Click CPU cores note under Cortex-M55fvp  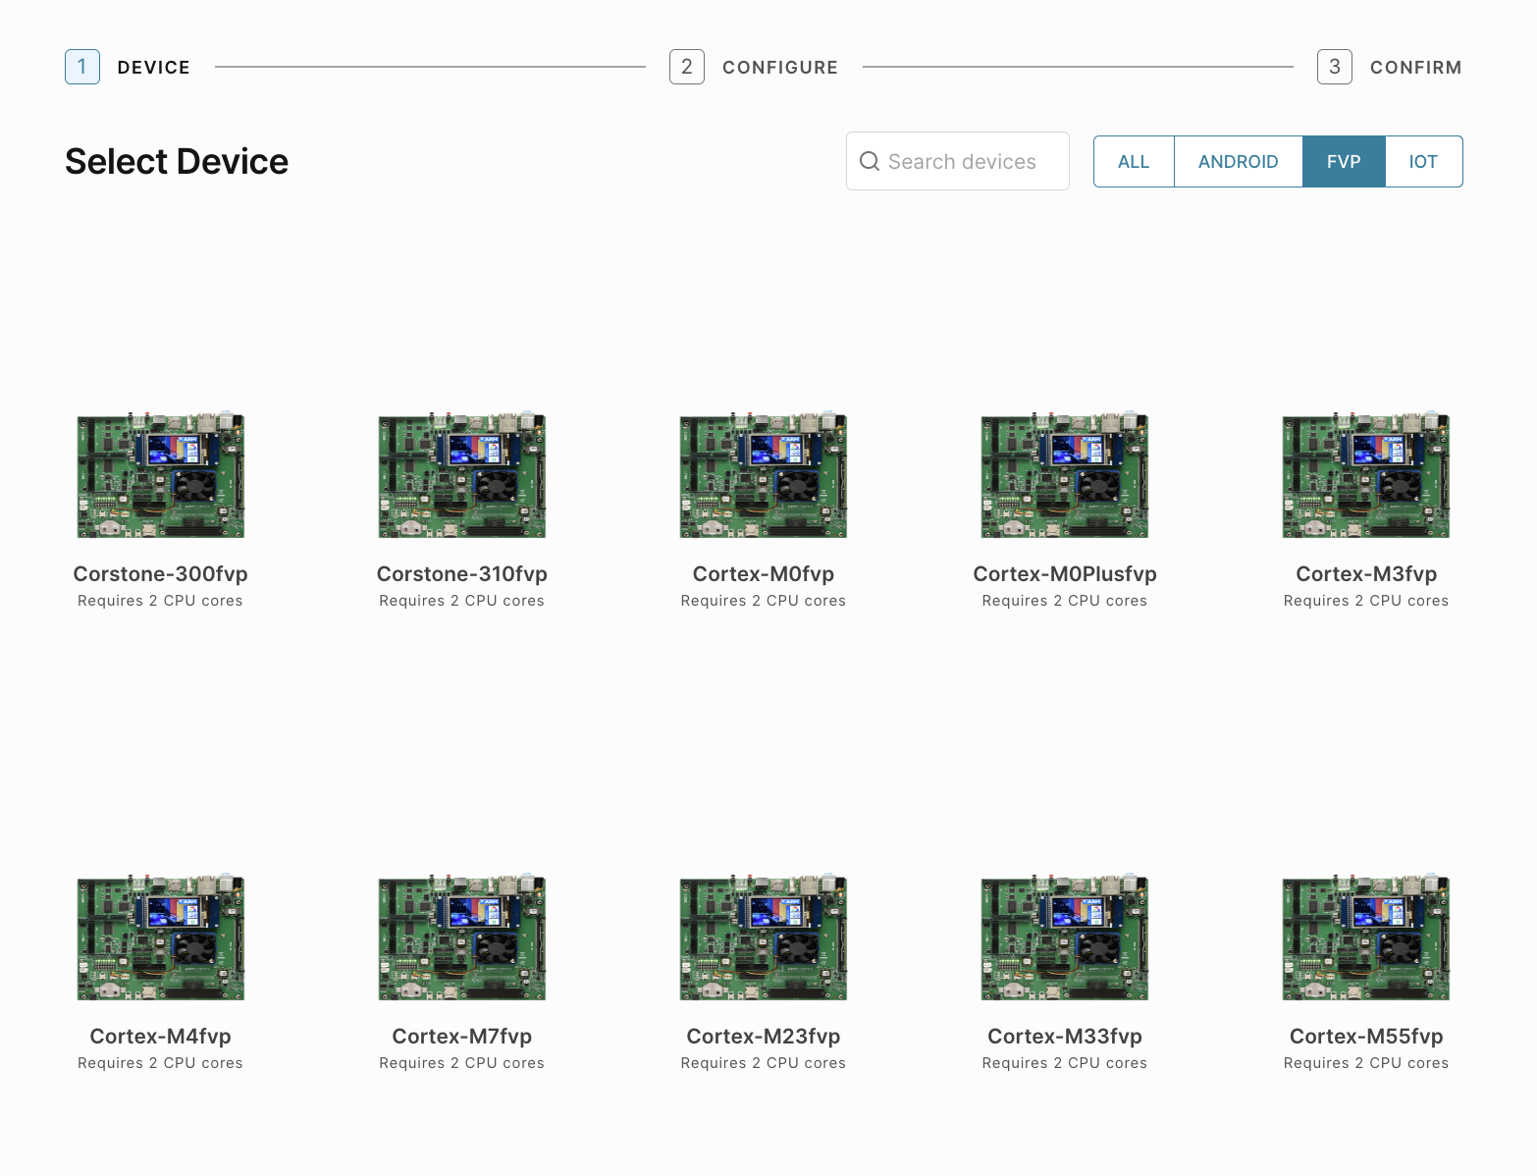pos(1366,1063)
